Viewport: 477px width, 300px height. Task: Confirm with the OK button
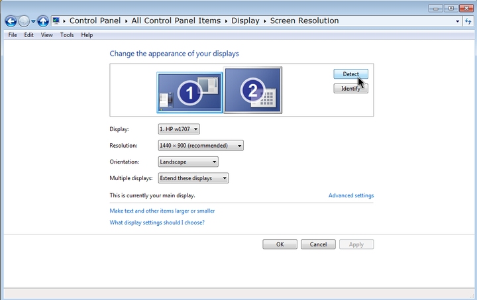point(280,244)
